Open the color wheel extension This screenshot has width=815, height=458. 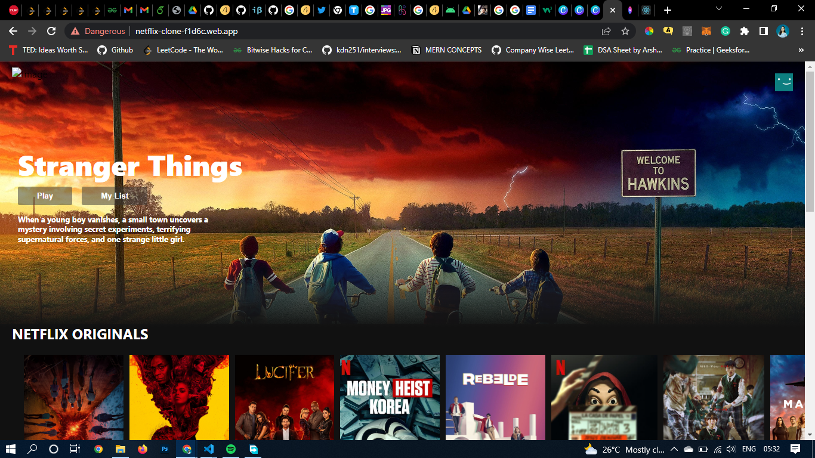click(649, 31)
